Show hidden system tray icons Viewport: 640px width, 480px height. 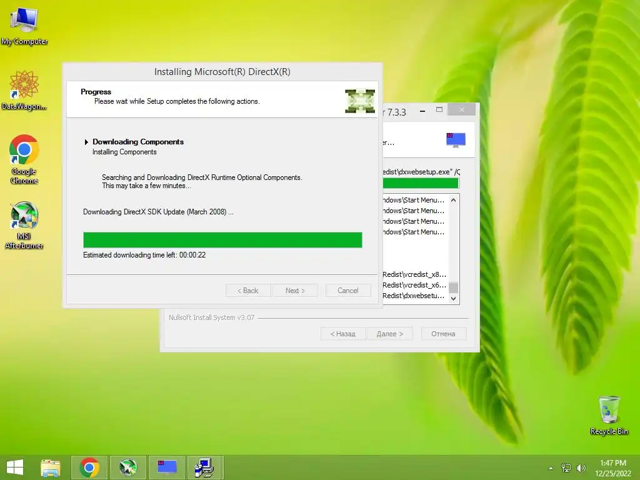[x=551, y=468]
